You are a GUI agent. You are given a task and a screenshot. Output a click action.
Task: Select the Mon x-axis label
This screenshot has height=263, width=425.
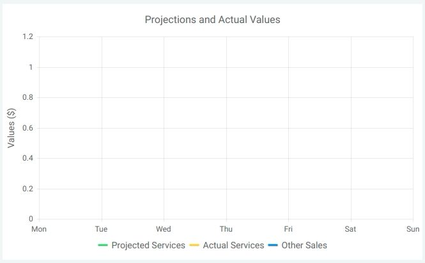click(39, 228)
